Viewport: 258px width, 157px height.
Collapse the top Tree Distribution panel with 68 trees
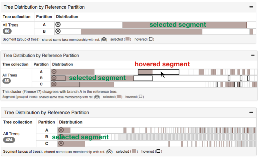tap(251, 7)
